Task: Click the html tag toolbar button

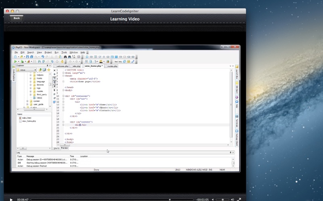Action: 116,62
